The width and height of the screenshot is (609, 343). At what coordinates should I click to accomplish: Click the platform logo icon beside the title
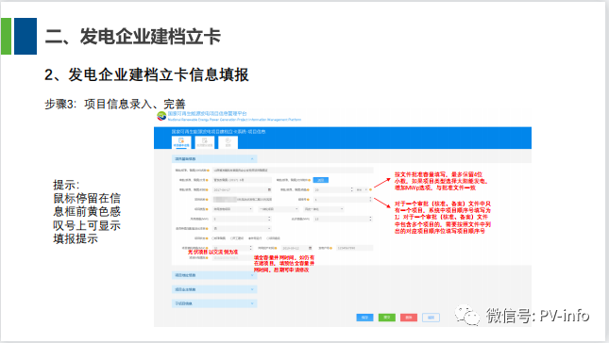coord(161,116)
